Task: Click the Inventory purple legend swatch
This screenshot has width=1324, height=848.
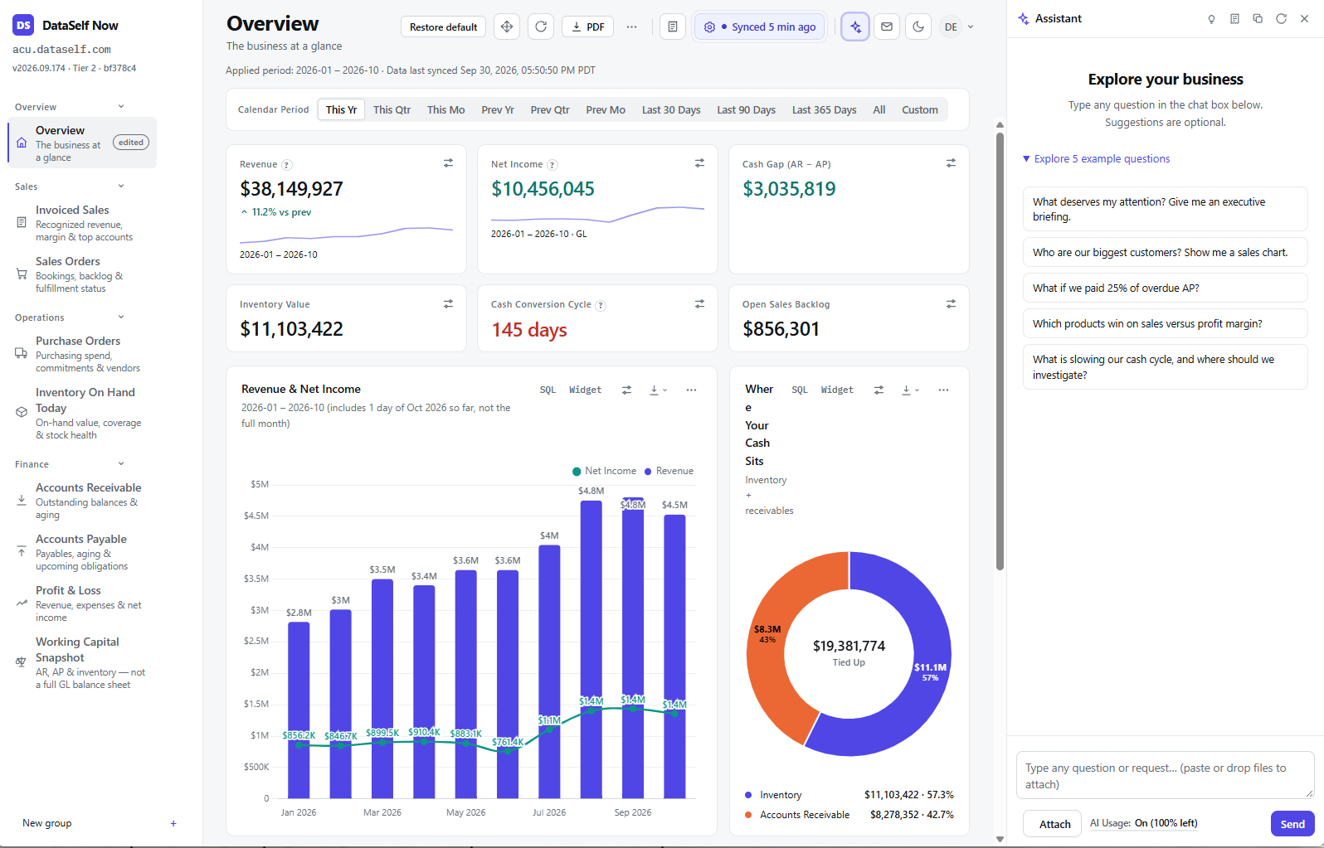Action: click(748, 795)
